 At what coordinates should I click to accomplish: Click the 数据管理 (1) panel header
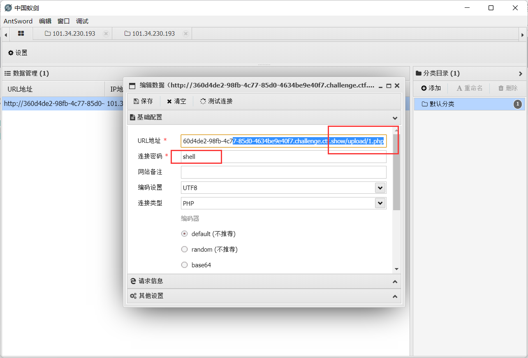point(206,73)
